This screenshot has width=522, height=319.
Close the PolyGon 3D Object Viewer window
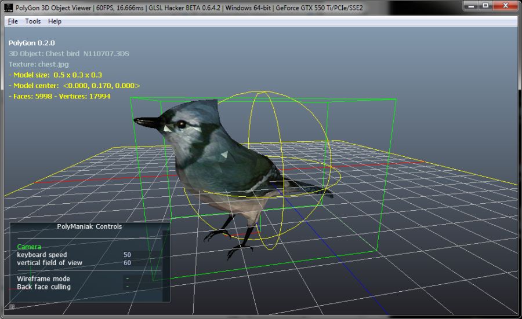coord(505,6)
